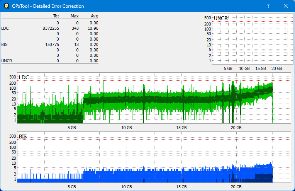This screenshot has width=295, height=191.
Task: Click the 10 GB label under LDC graph
Action: (127, 128)
